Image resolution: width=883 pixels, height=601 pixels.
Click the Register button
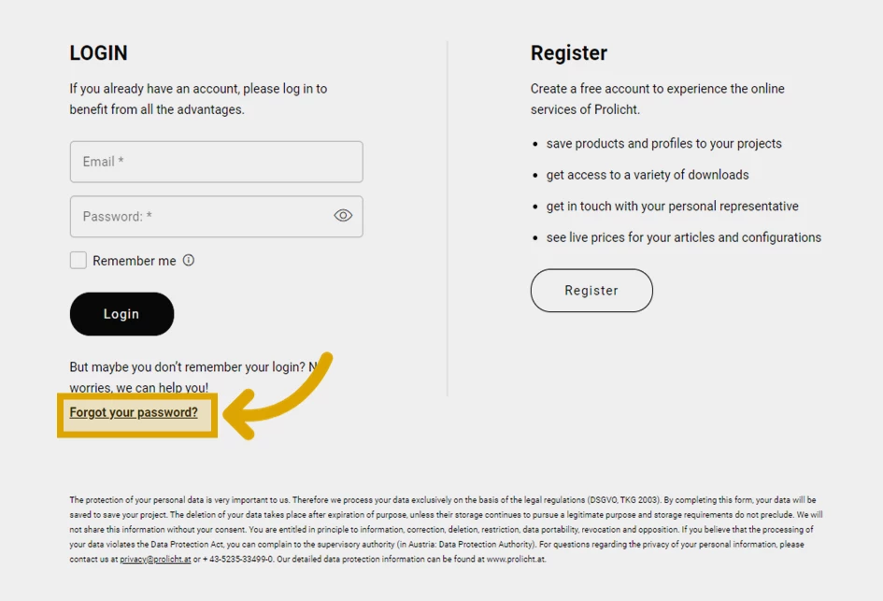click(x=591, y=291)
